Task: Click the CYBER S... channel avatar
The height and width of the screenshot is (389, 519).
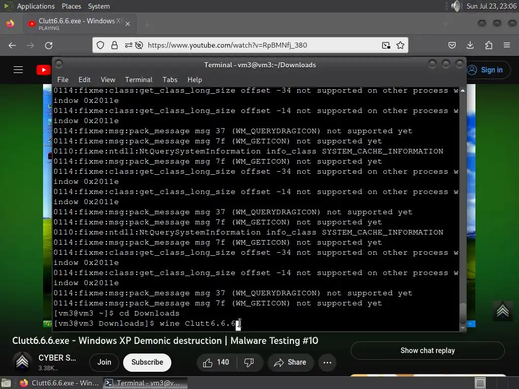Action: [x=22, y=362]
